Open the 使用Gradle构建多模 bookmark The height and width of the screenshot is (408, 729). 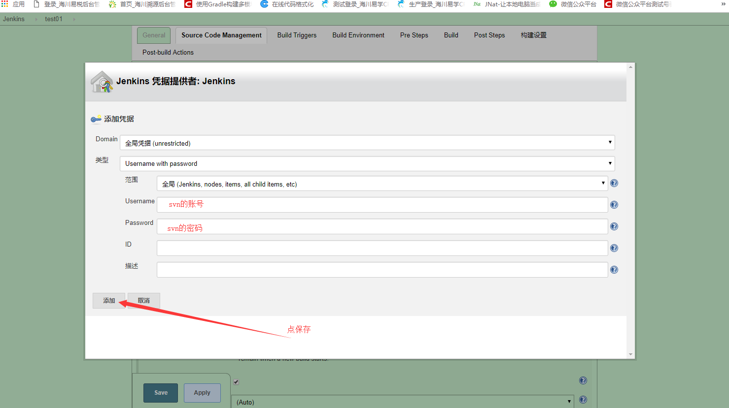tap(217, 4)
